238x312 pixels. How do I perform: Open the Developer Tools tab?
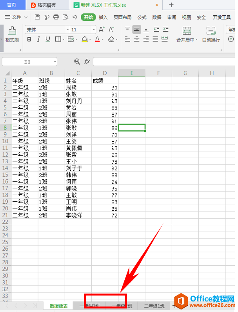pyautogui.click(x=222, y=17)
